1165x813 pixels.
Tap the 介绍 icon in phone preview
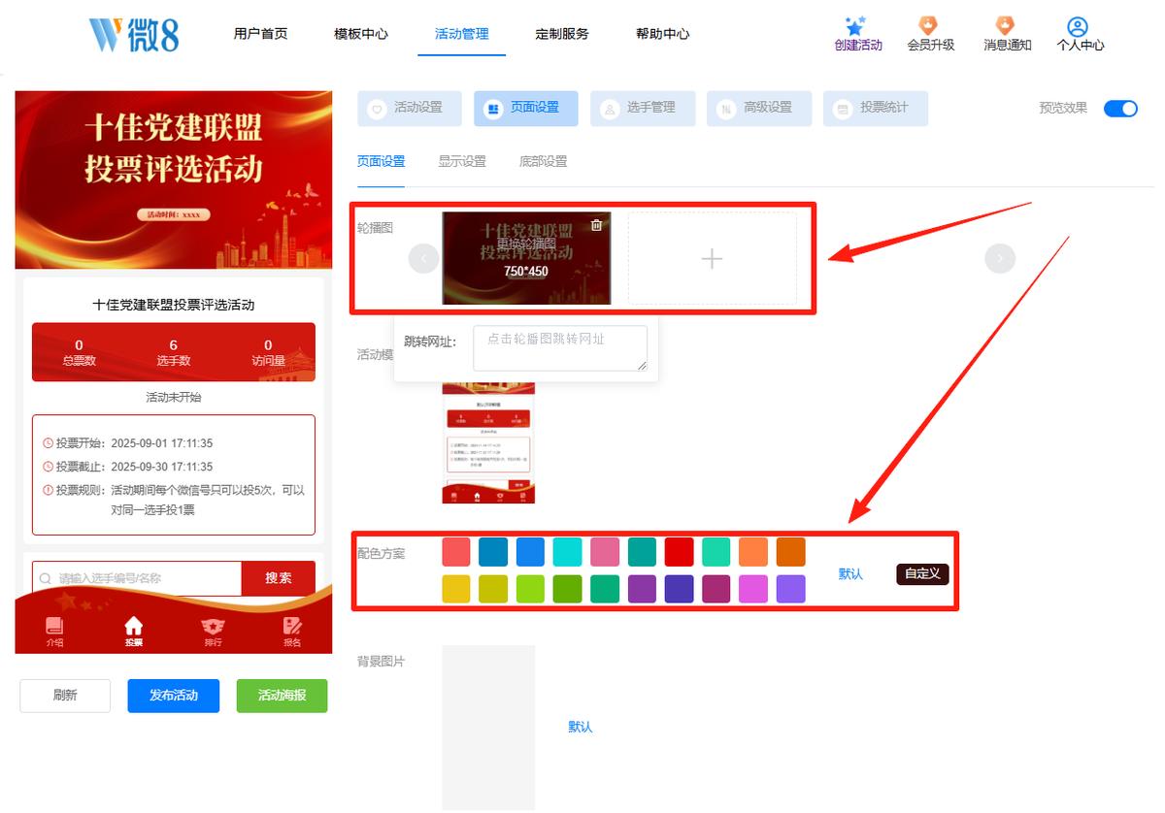tap(54, 627)
